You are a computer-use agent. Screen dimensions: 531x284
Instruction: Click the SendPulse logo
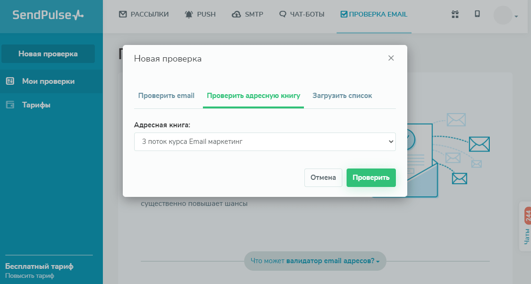[48, 15]
